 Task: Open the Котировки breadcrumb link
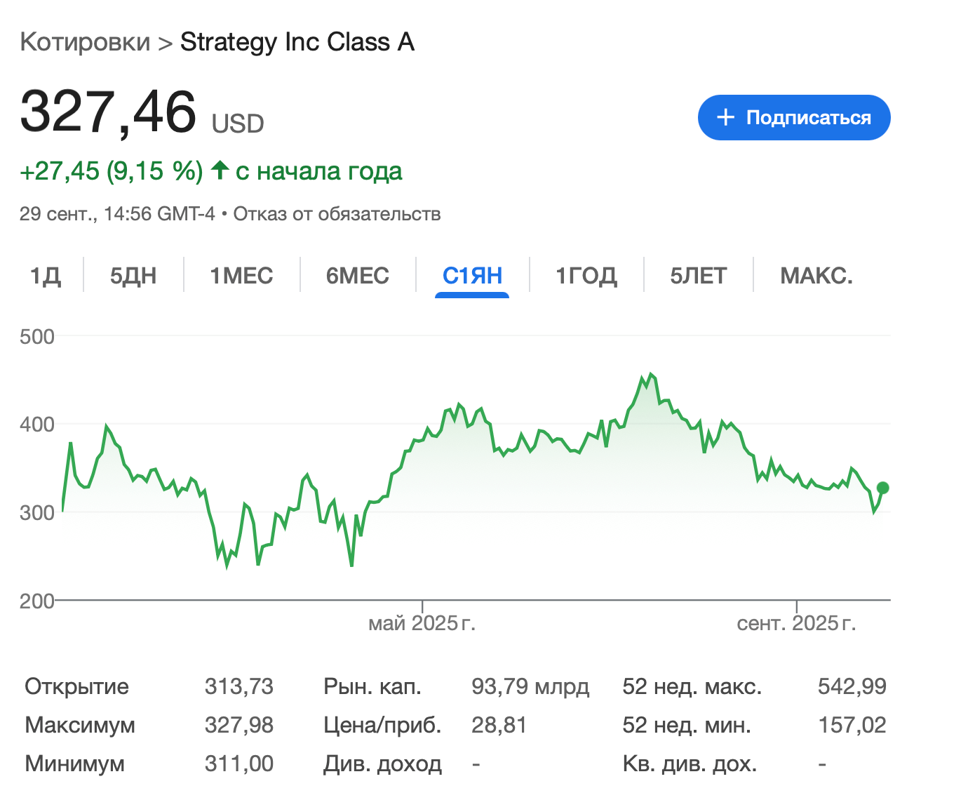(85, 42)
